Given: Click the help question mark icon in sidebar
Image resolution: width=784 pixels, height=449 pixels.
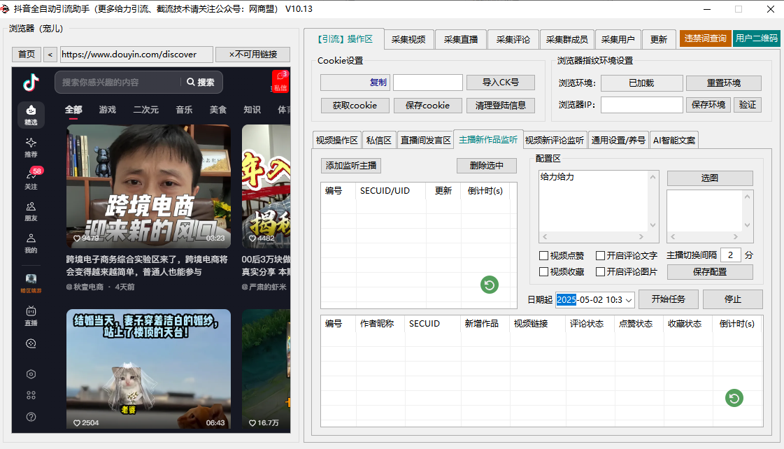Looking at the screenshot, I should click(31, 417).
